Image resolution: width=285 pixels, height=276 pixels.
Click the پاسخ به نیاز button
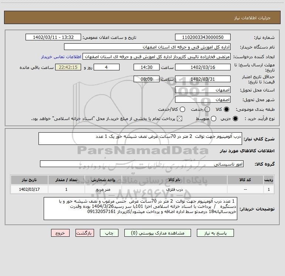click(215, 233)
